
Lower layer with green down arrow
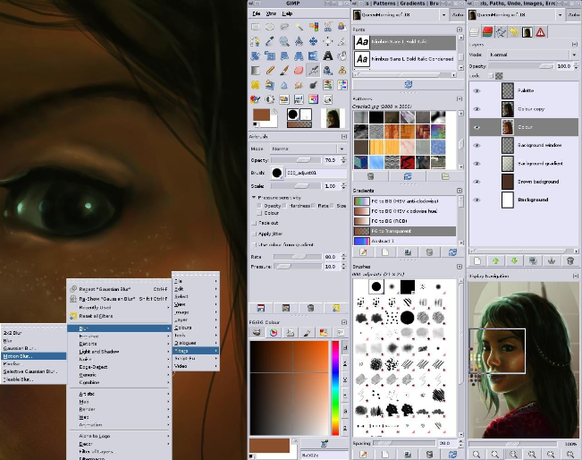(x=514, y=260)
